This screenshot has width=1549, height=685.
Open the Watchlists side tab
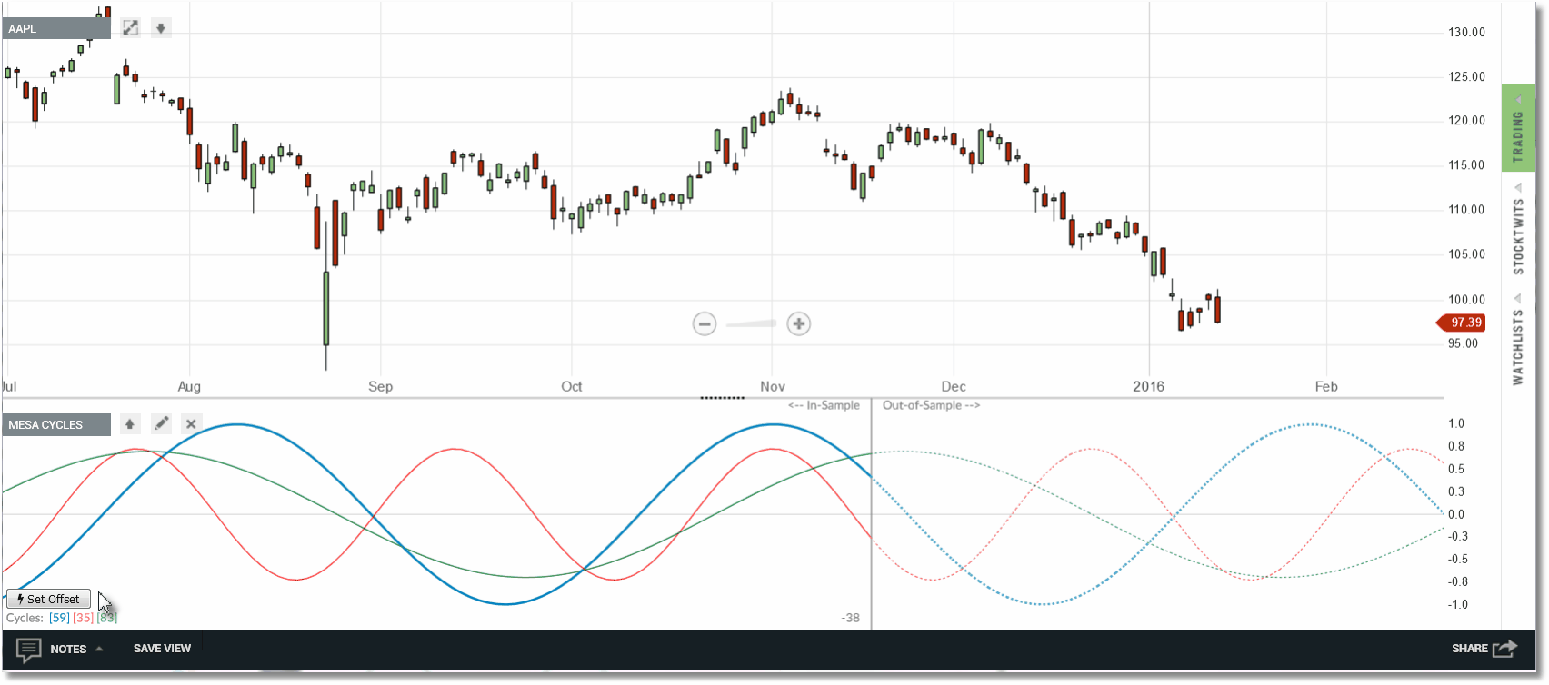click(x=1518, y=340)
